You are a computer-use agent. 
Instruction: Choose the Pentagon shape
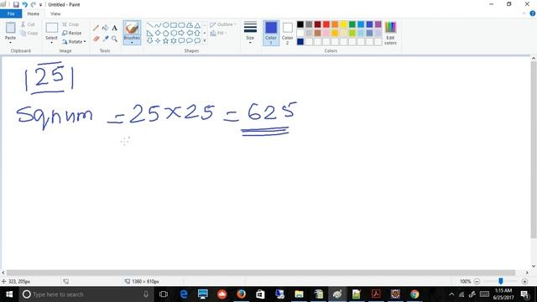[x=166, y=33]
